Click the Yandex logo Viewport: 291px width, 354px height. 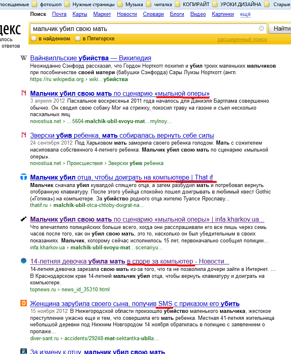click(11, 30)
